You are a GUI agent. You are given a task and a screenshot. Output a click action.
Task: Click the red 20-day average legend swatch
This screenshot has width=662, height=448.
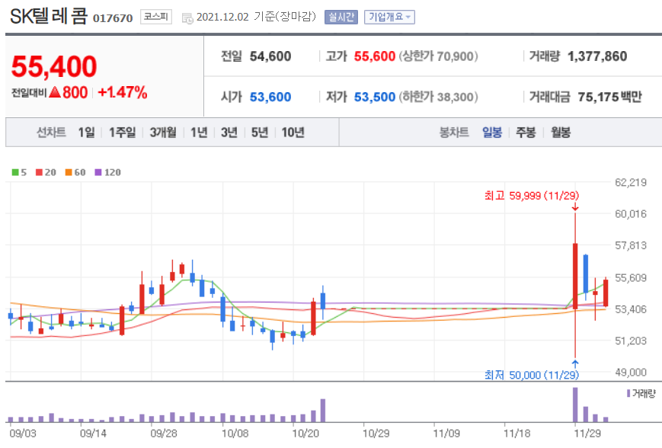40,172
